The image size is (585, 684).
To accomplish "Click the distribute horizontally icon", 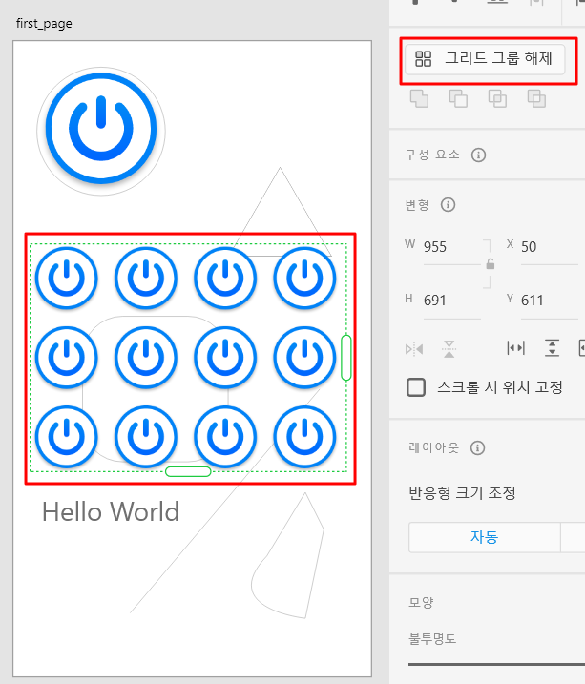I will coord(515,348).
